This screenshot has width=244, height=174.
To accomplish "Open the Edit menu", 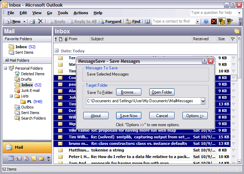I will pos(23,13).
